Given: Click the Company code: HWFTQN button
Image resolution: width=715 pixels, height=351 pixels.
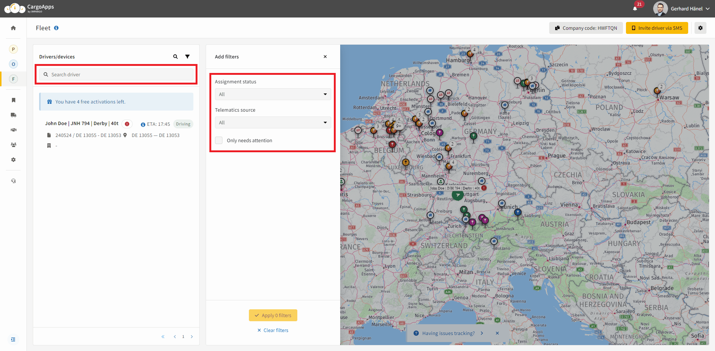Looking at the screenshot, I should tap(586, 28).
